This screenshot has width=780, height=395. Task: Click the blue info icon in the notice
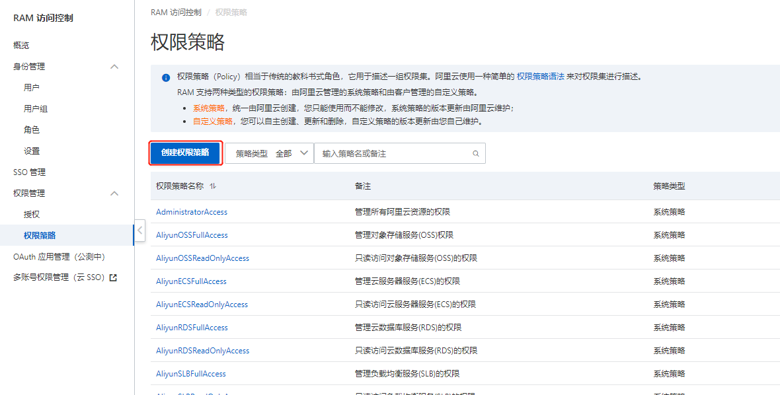click(166, 77)
